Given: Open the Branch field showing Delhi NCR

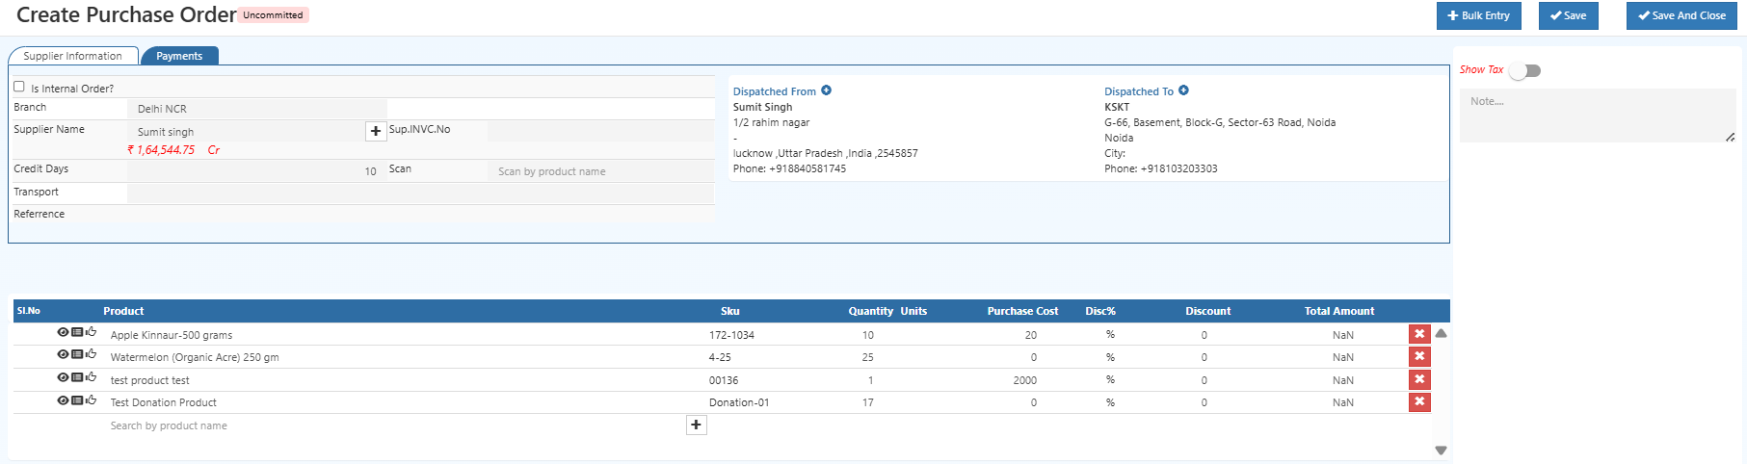Looking at the screenshot, I should click(256, 109).
